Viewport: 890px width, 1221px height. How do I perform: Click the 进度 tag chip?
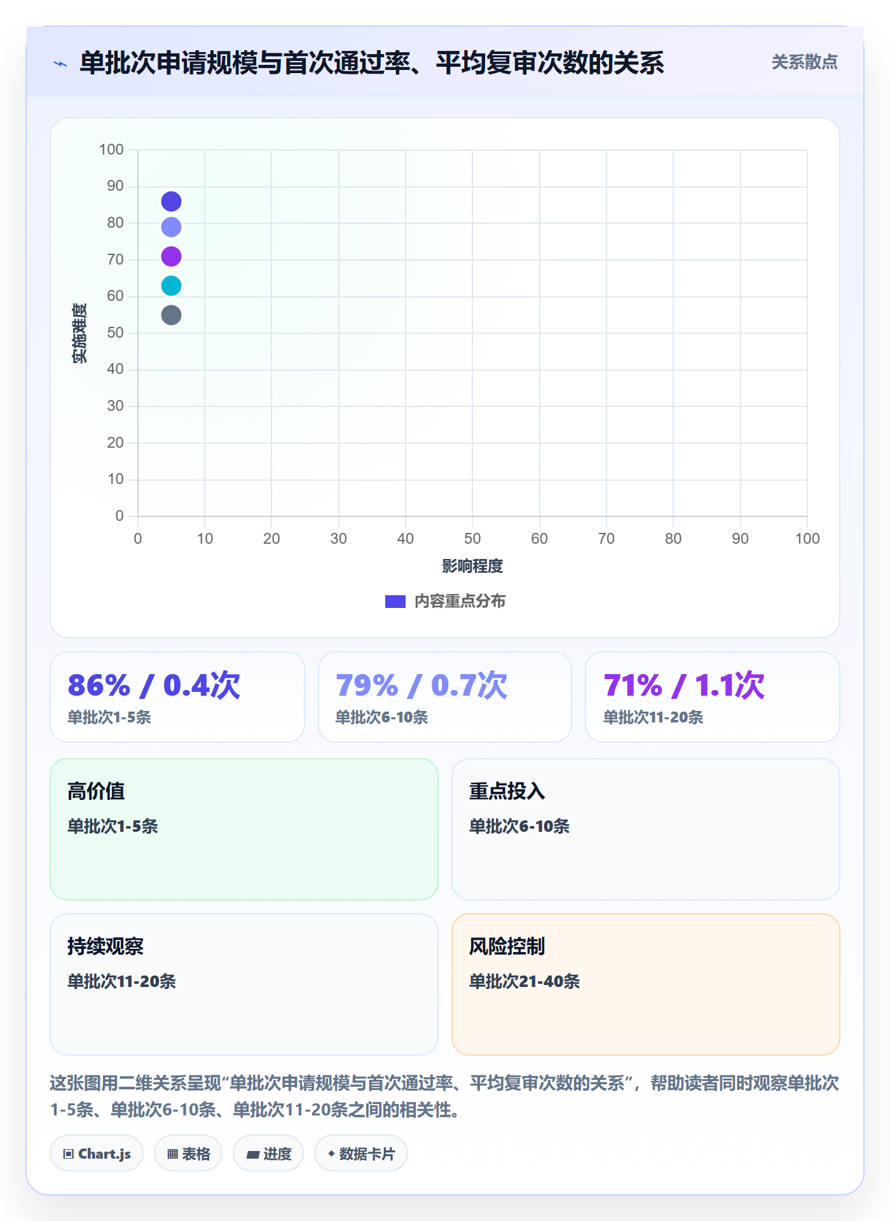(268, 1154)
